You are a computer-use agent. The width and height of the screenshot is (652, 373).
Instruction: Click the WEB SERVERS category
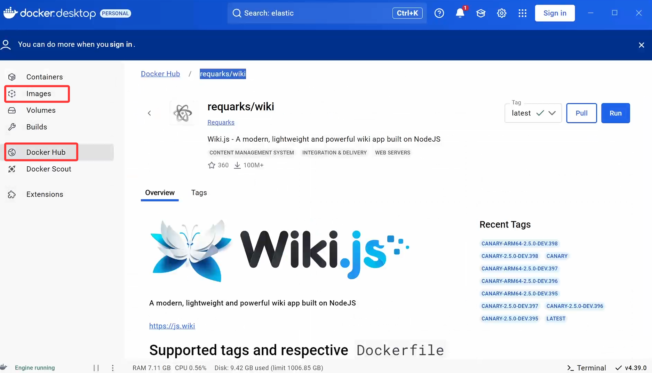click(x=392, y=153)
